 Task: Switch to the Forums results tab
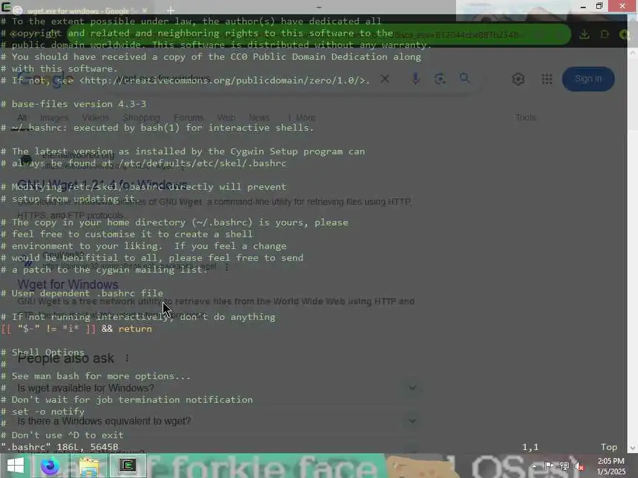188,118
